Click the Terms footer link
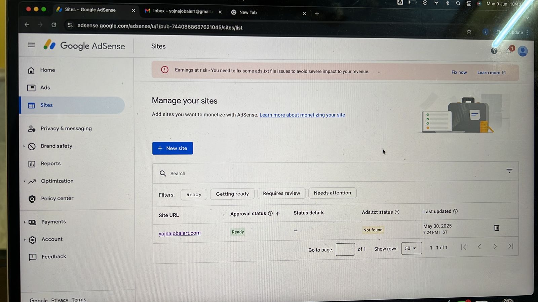Image resolution: width=538 pixels, height=302 pixels. pyautogui.click(x=79, y=300)
